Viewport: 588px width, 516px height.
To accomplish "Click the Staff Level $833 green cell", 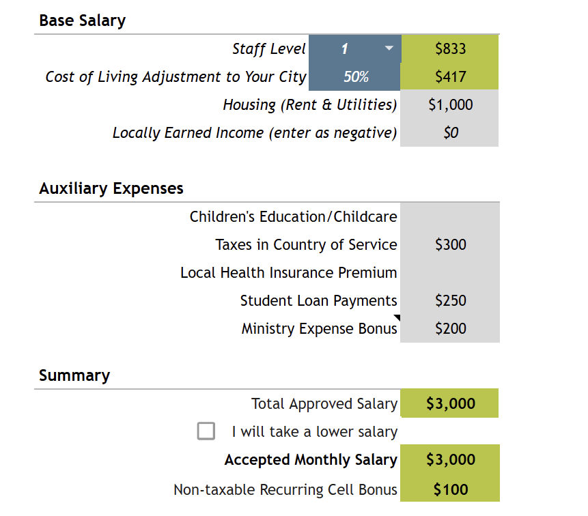I will pyautogui.click(x=450, y=48).
